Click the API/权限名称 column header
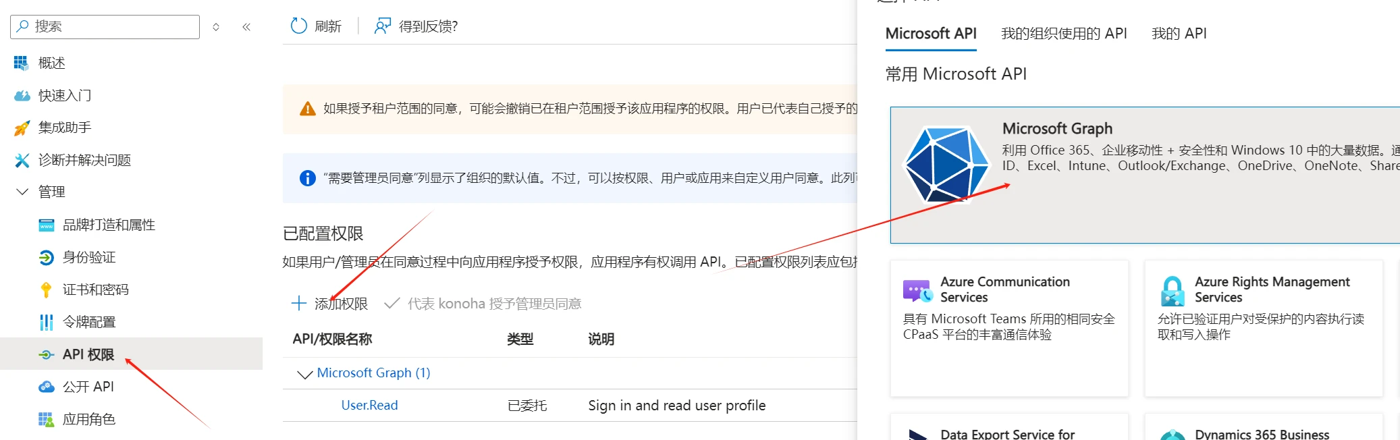 [x=332, y=339]
